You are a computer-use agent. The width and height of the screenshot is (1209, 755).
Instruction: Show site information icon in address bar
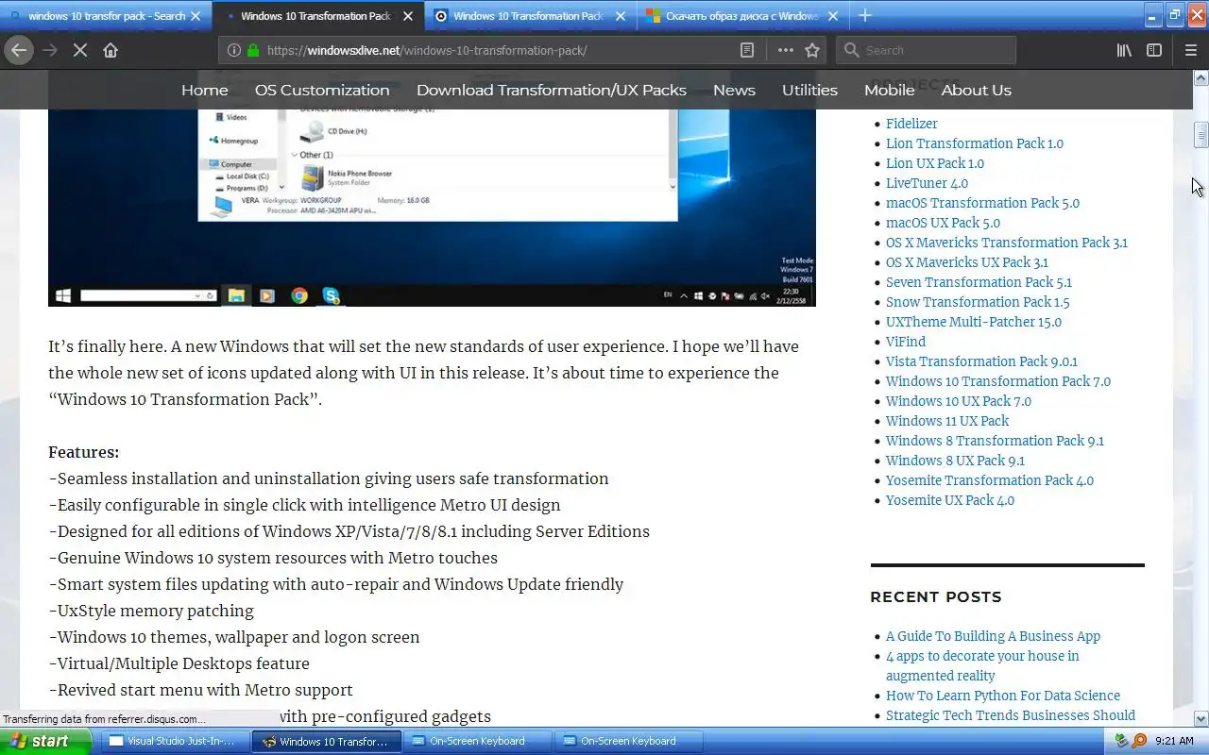click(234, 50)
